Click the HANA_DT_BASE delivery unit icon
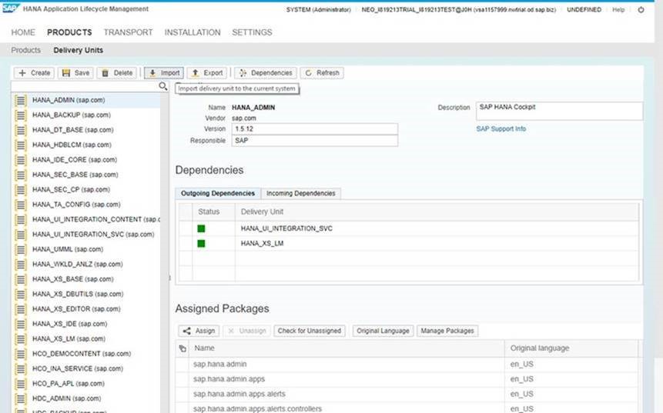 click(x=20, y=130)
